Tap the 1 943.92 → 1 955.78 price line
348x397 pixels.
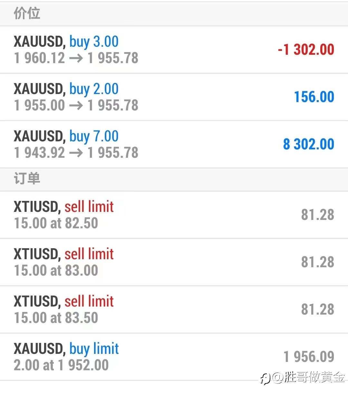point(76,153)
